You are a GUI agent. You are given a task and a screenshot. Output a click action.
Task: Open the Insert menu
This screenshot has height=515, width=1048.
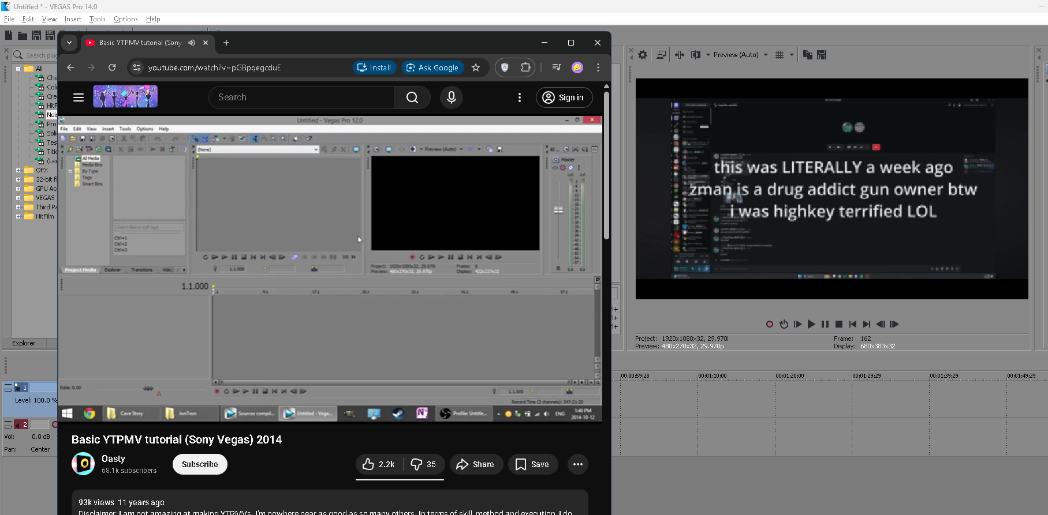tap(73, 19)
